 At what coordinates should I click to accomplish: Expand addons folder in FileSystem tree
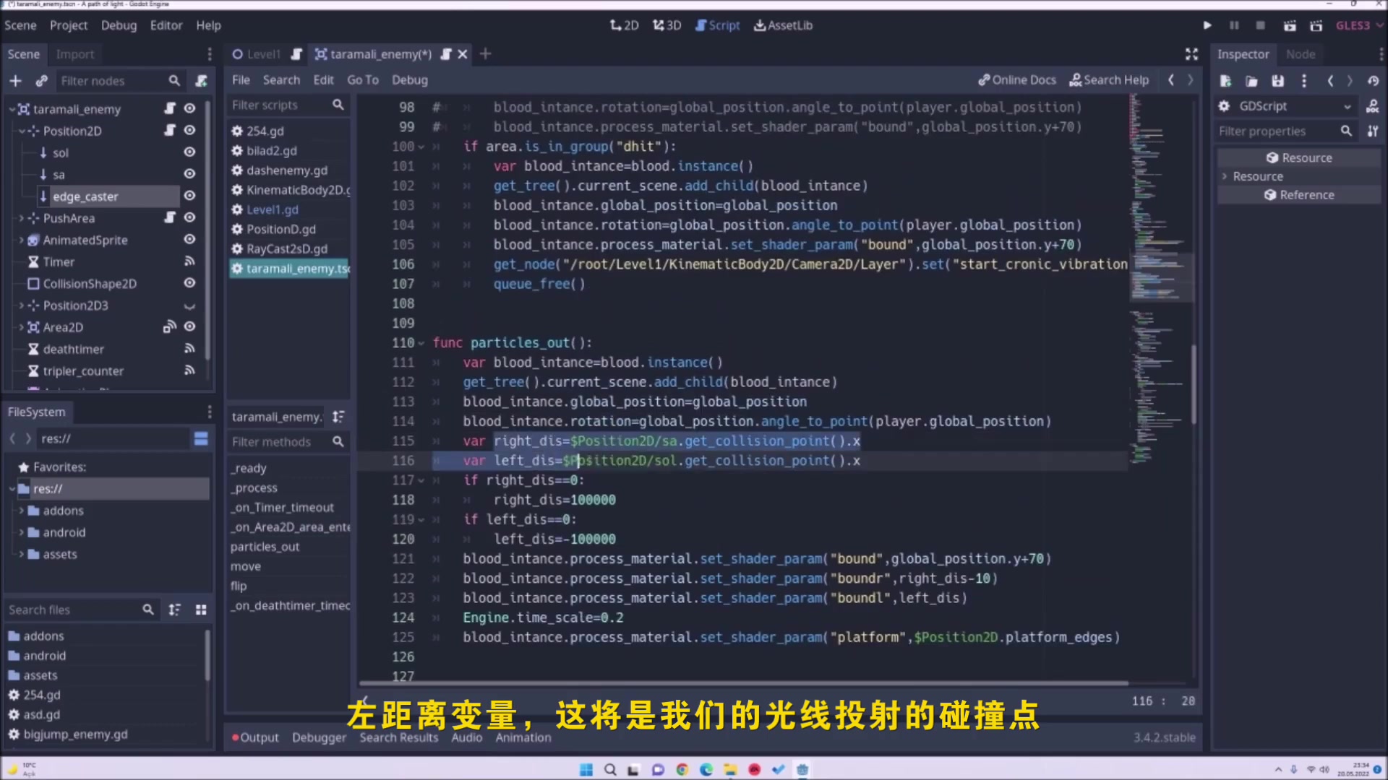22,511
